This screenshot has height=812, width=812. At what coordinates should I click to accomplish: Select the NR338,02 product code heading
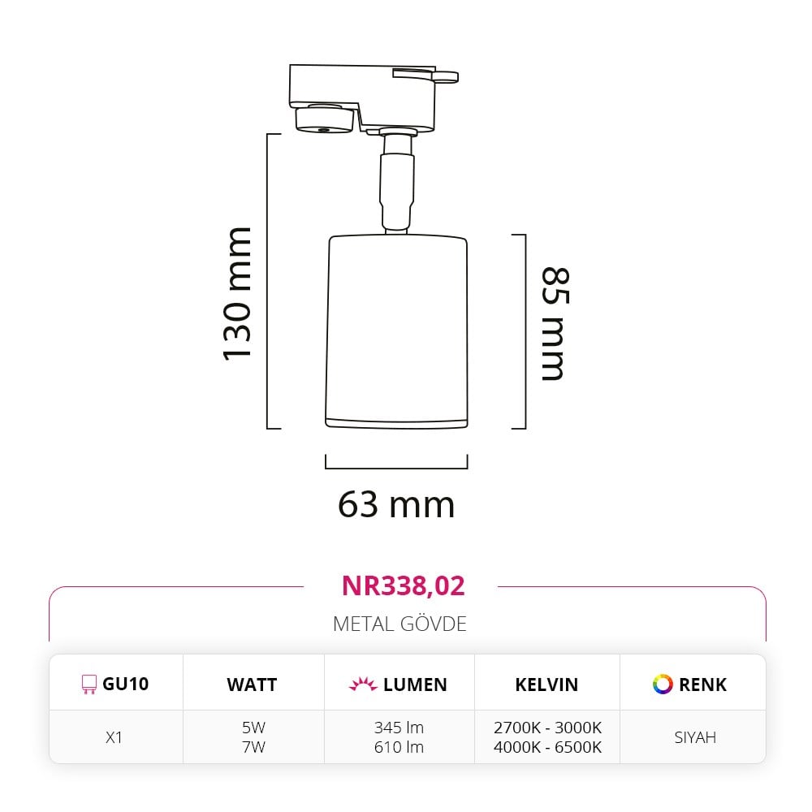tap(404, 586)
